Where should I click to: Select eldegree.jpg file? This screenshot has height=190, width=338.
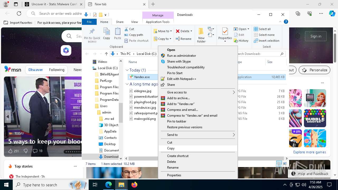click(x=143, y=91)
